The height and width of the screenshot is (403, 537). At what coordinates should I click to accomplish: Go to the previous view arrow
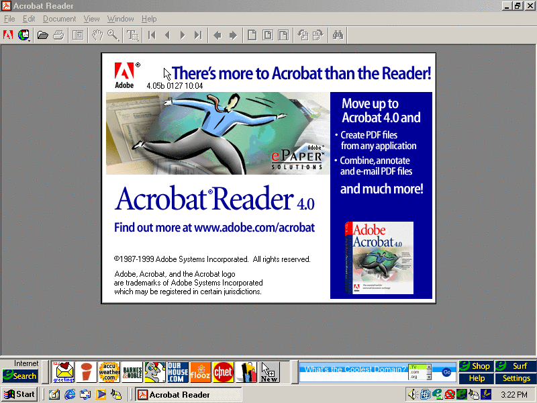217,35
